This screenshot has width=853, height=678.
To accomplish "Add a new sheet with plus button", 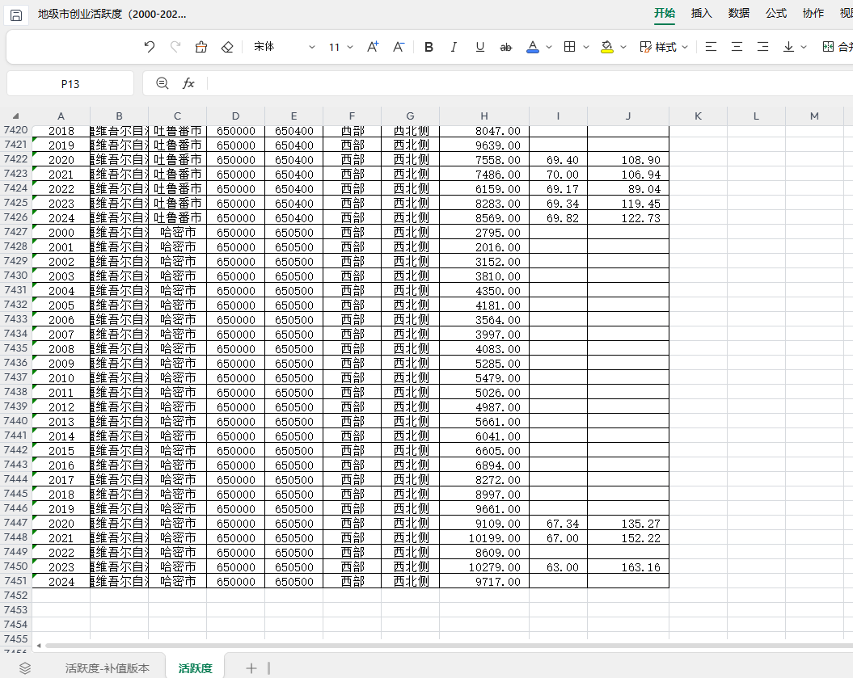I will (x=251, y=667).
